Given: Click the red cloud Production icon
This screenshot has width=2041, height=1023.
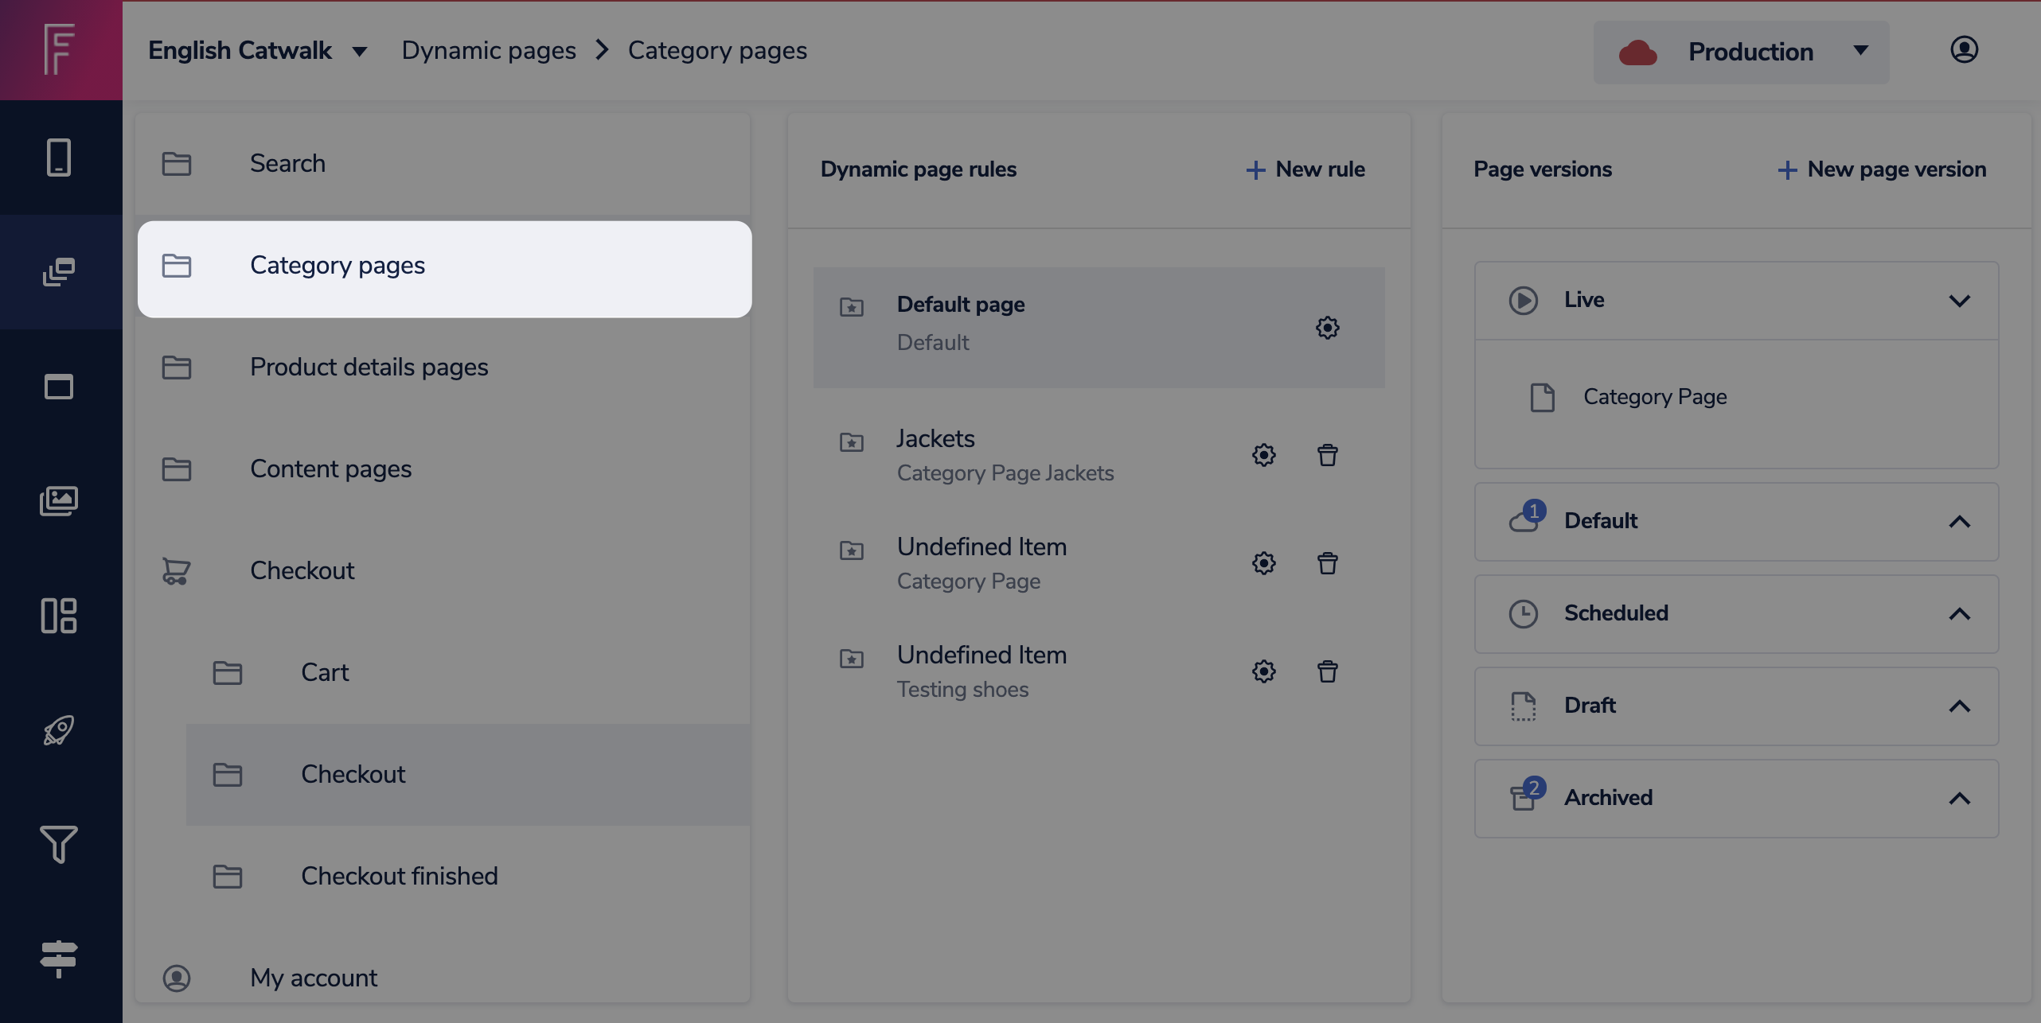Looking at the screenshot, I should tap(1638, 53).
